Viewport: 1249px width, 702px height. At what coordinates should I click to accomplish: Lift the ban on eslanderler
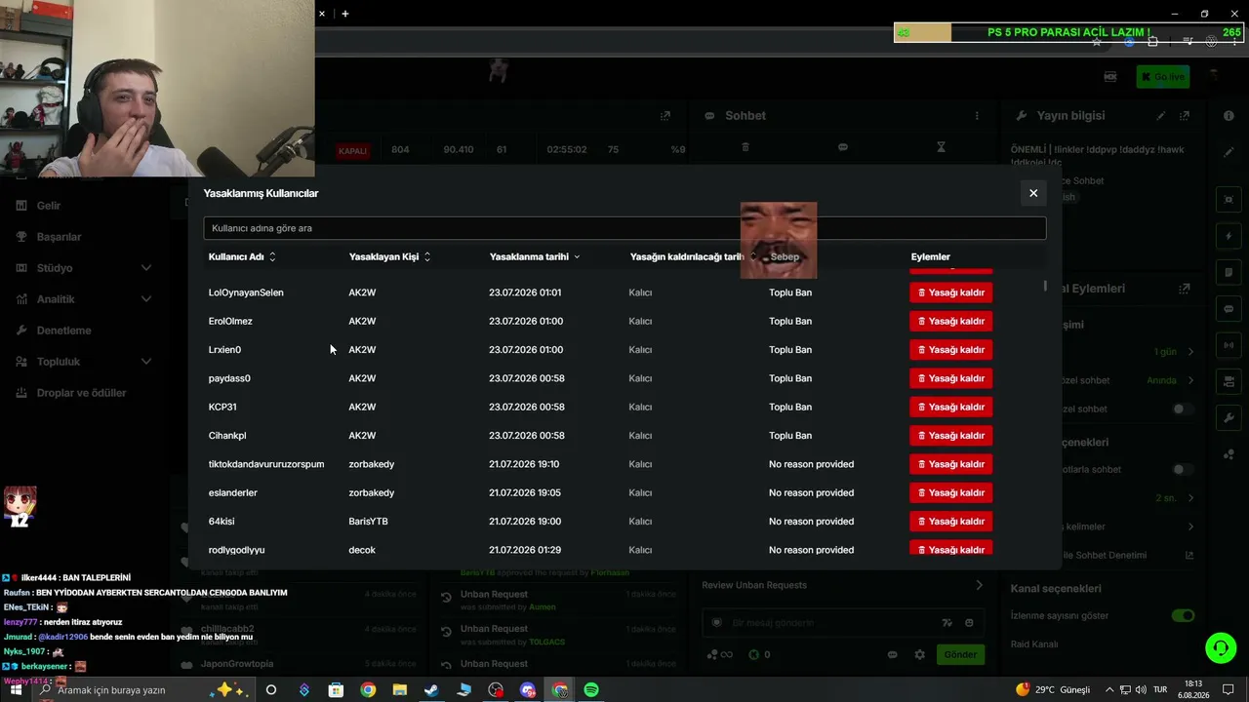(x=950, y=492)
